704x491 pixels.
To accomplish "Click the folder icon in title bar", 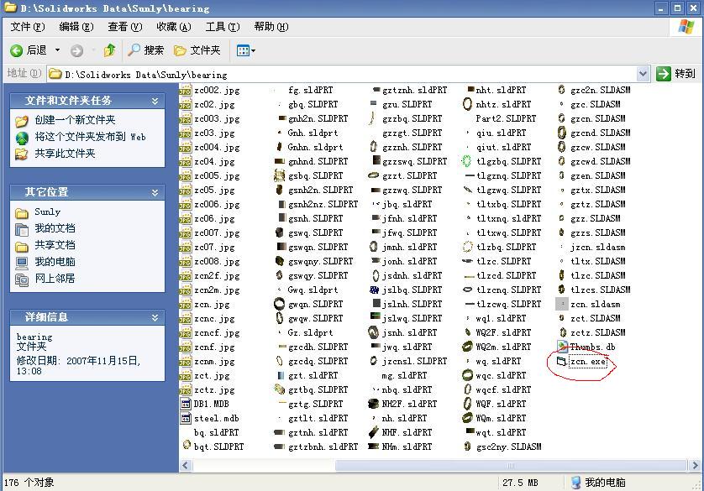I will [10, 8].
